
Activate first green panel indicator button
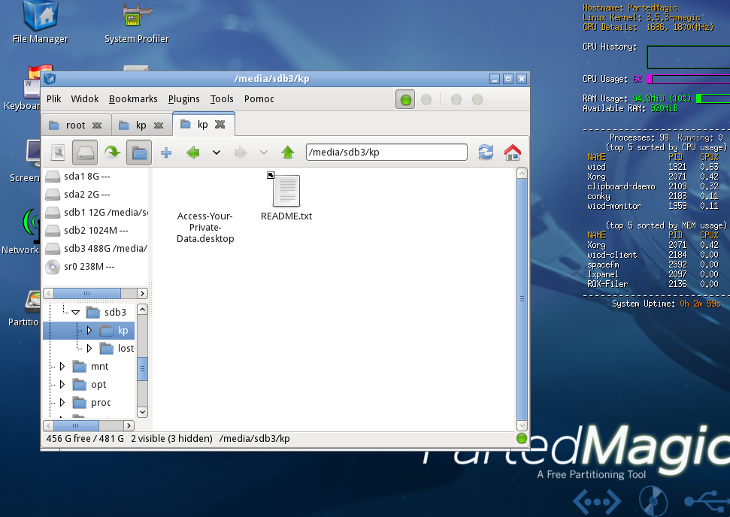[x=405, y=99]
